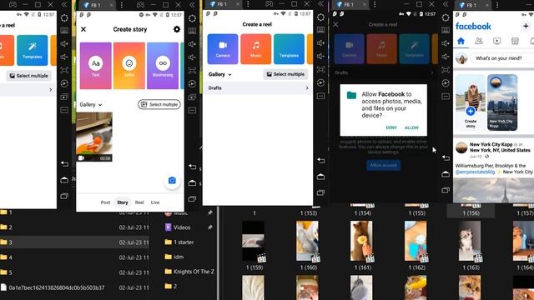The height and width of the screenshot is (300, 534).
Task: Tap the Create story card in Facebook feed
Action: point(471,102)
